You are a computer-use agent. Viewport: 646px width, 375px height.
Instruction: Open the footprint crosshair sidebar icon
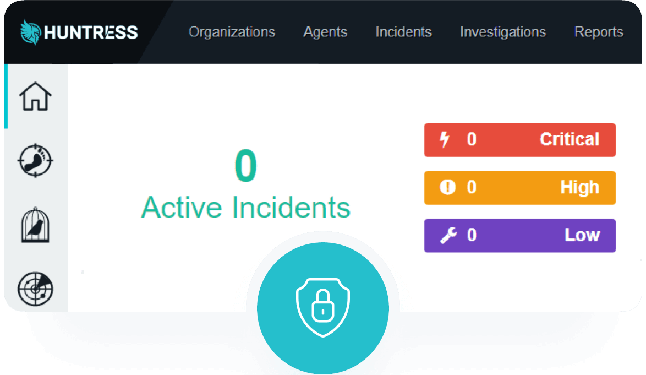35,161
